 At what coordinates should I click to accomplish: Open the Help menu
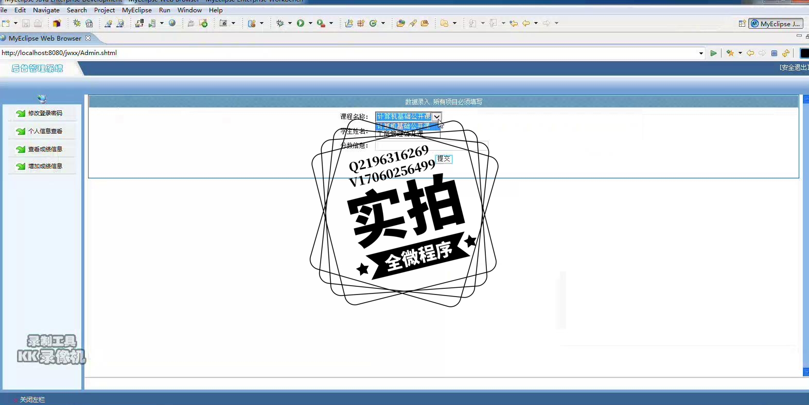coord(216,10)
